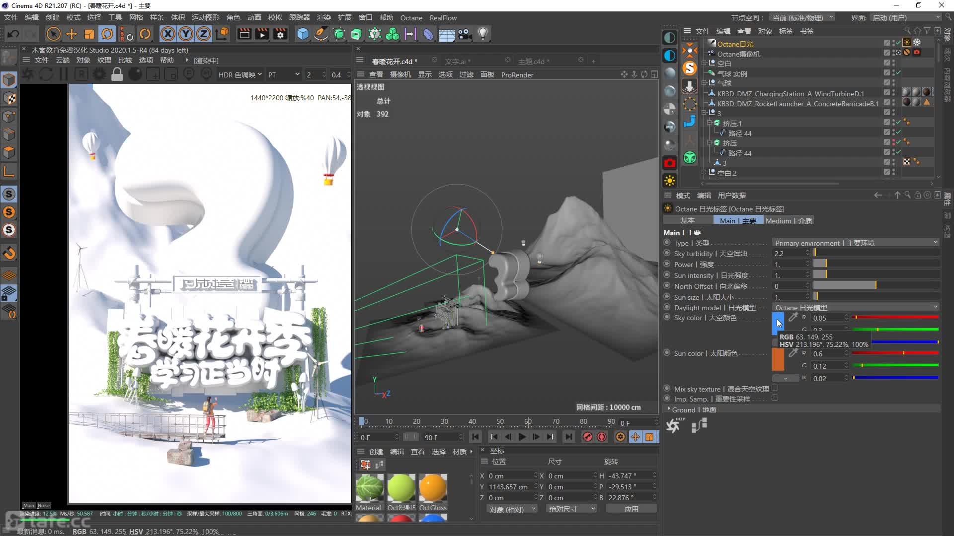Toggle the X axis lock

(x=168, y=34)
